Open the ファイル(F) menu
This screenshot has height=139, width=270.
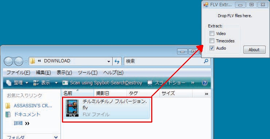pyautogui.click(x=18, y=73)
